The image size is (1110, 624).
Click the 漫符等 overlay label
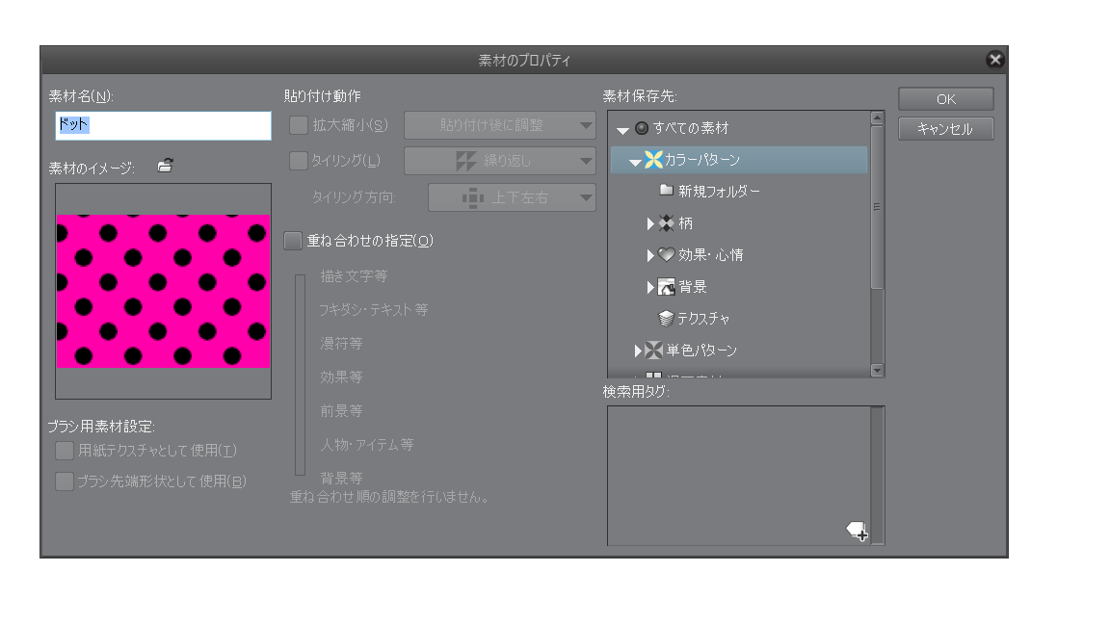pos(341,343)
